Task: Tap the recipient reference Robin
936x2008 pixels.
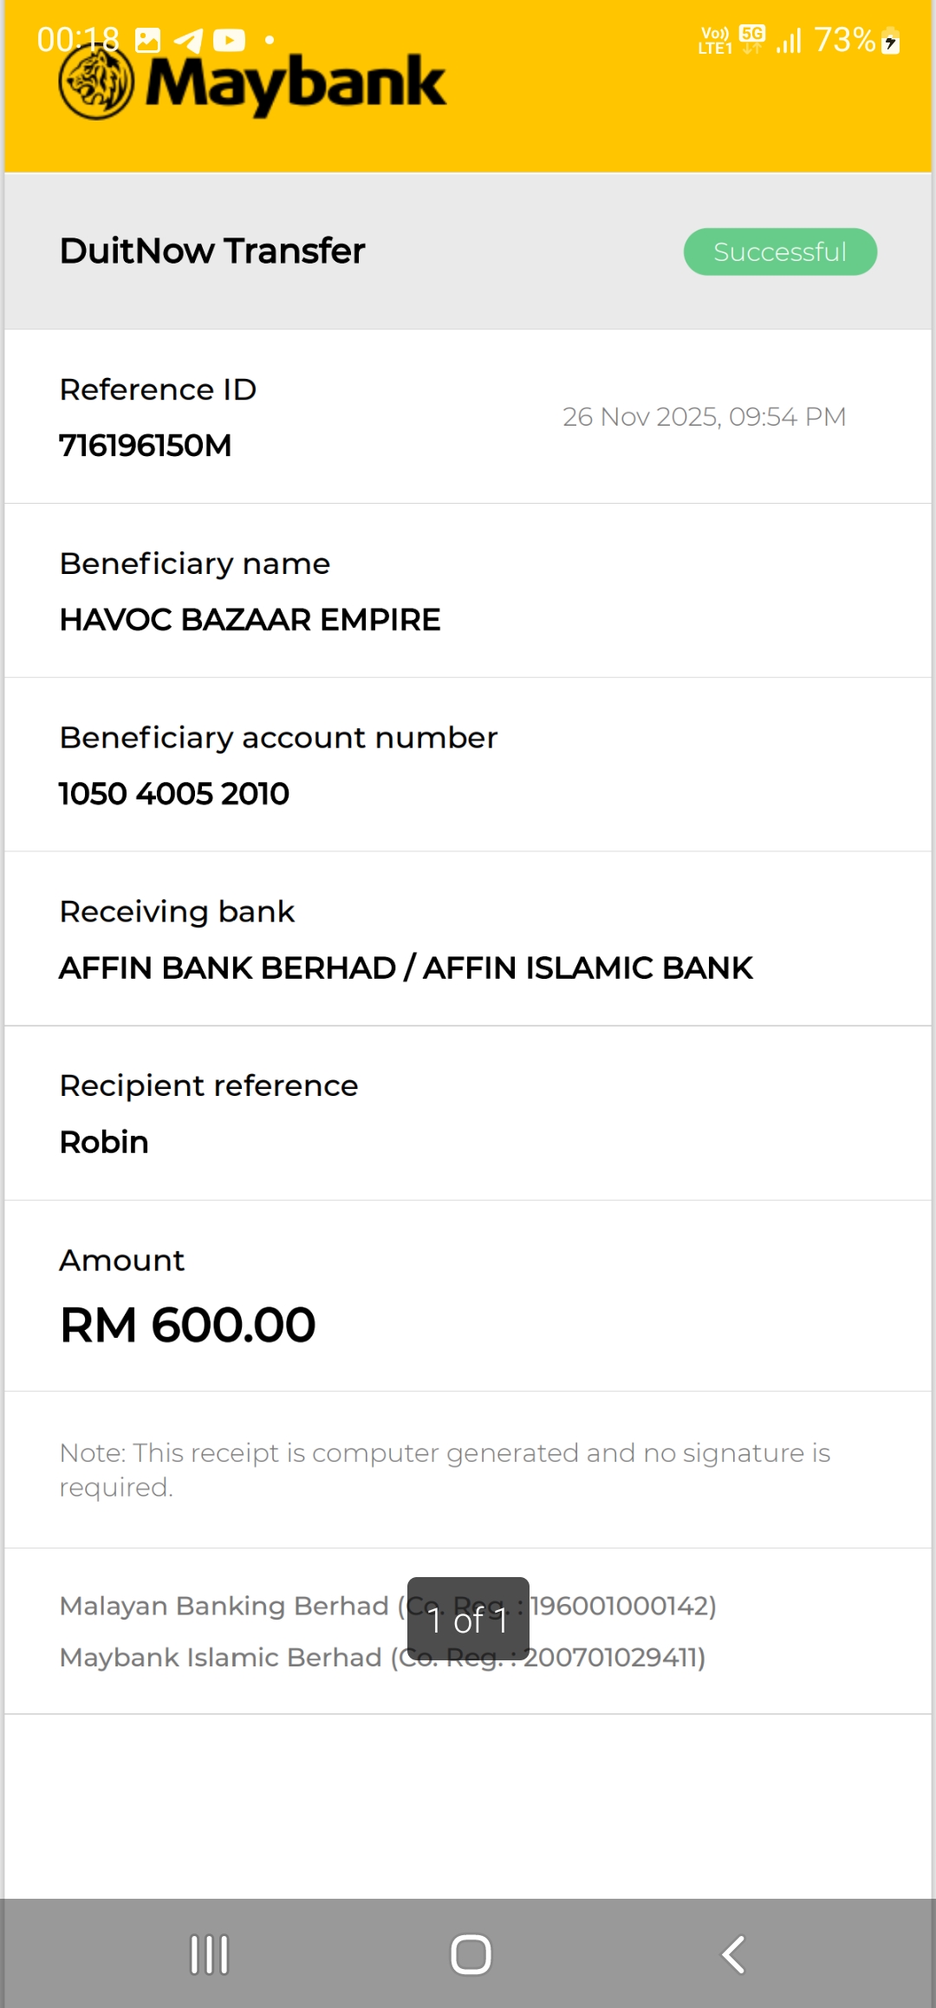Action: tap(104, 1142)
